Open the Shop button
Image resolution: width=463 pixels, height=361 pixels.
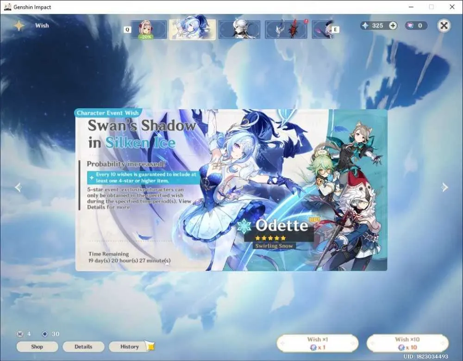click(x=37, y=347)
